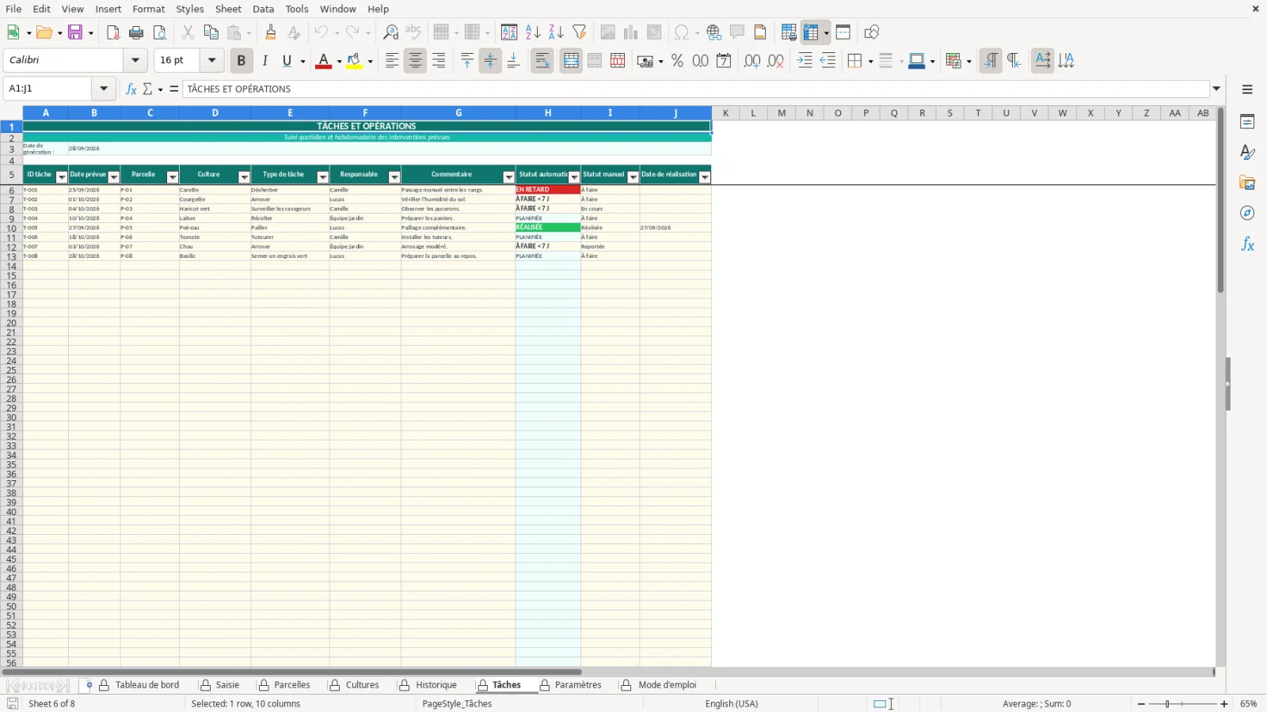The width and height of the screenshot is (1267, 712).
Task: Apply the red font color
Action: point(323,61)
